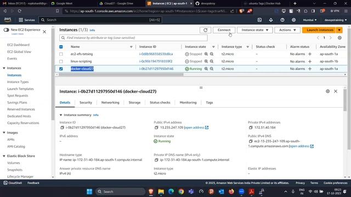Copy the Public IPv4 DNS name
Image resolution: width=351 pixels, height=197 pixels.
point(251,141)
